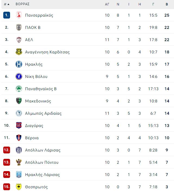The width and height of the screenshot is (174, 191).
Task: Open the Θεσπρωτός yellow shield crest
Action: pyautogui.click(x=19, y=187)
